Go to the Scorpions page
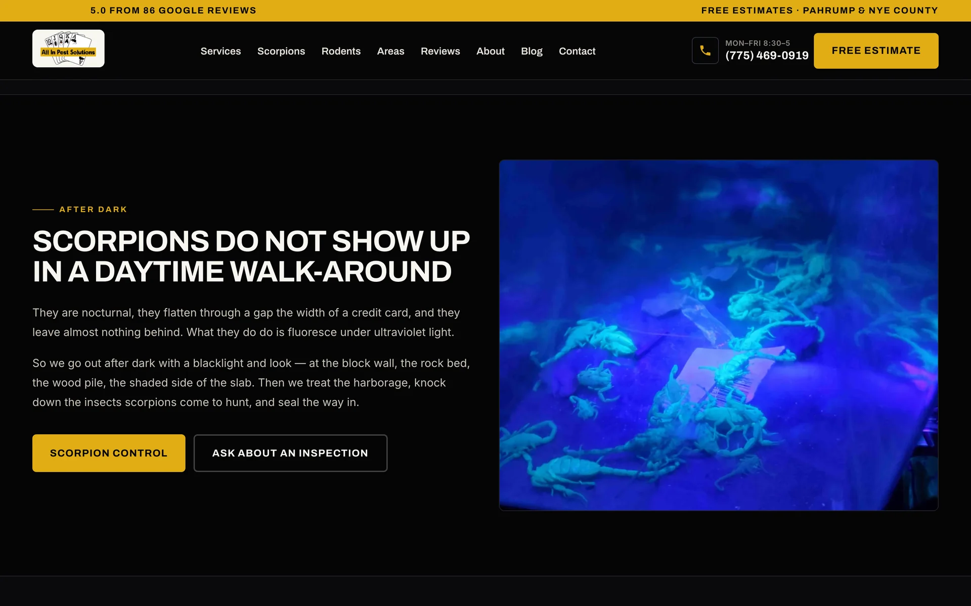 pos(281,51)
